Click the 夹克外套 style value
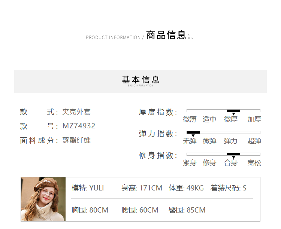 click(x=76, y=112)
